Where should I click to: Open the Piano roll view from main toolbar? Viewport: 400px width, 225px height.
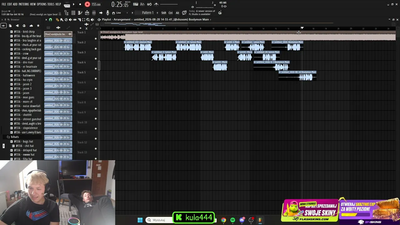80,13
